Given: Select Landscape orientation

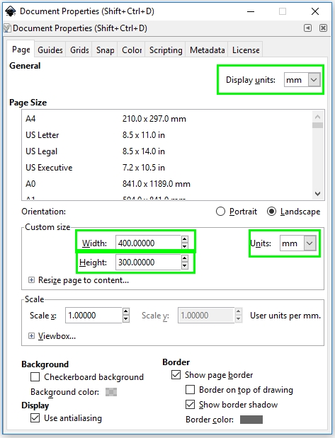Looking at the screenshot, I should click(293, 212).
